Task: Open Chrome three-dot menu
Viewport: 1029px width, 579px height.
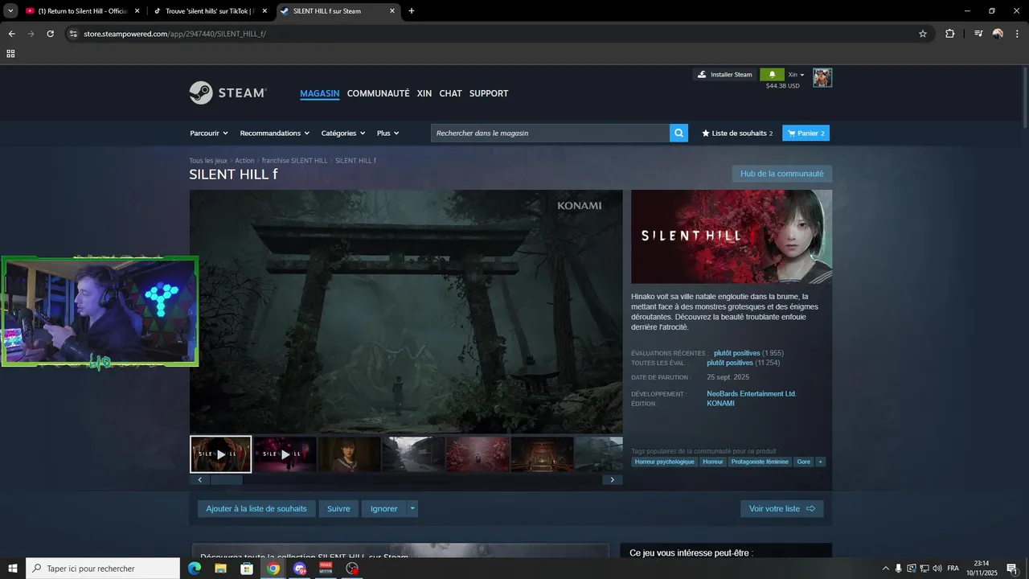Action: (x=1018, y=34)
